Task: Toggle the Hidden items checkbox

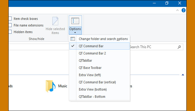Action: pyautogui.click(x=10, y=32)
